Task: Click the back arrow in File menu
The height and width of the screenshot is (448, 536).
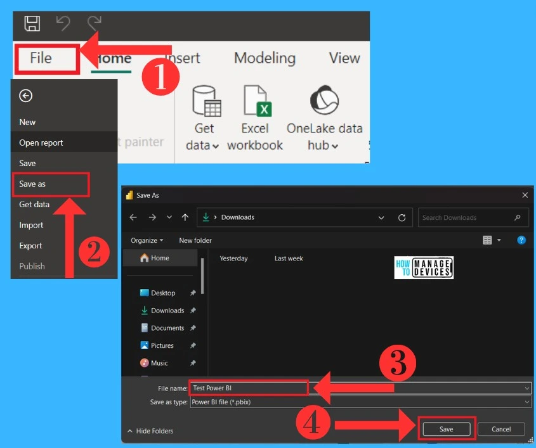Action: (25, 96)
